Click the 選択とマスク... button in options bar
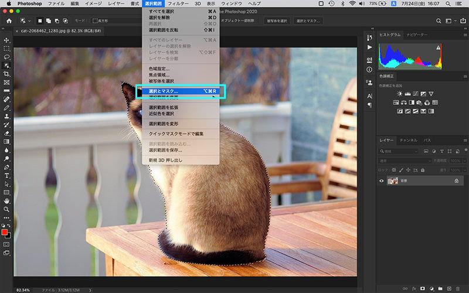Viewport: 469px width, 293px height. tap(308, 21)
